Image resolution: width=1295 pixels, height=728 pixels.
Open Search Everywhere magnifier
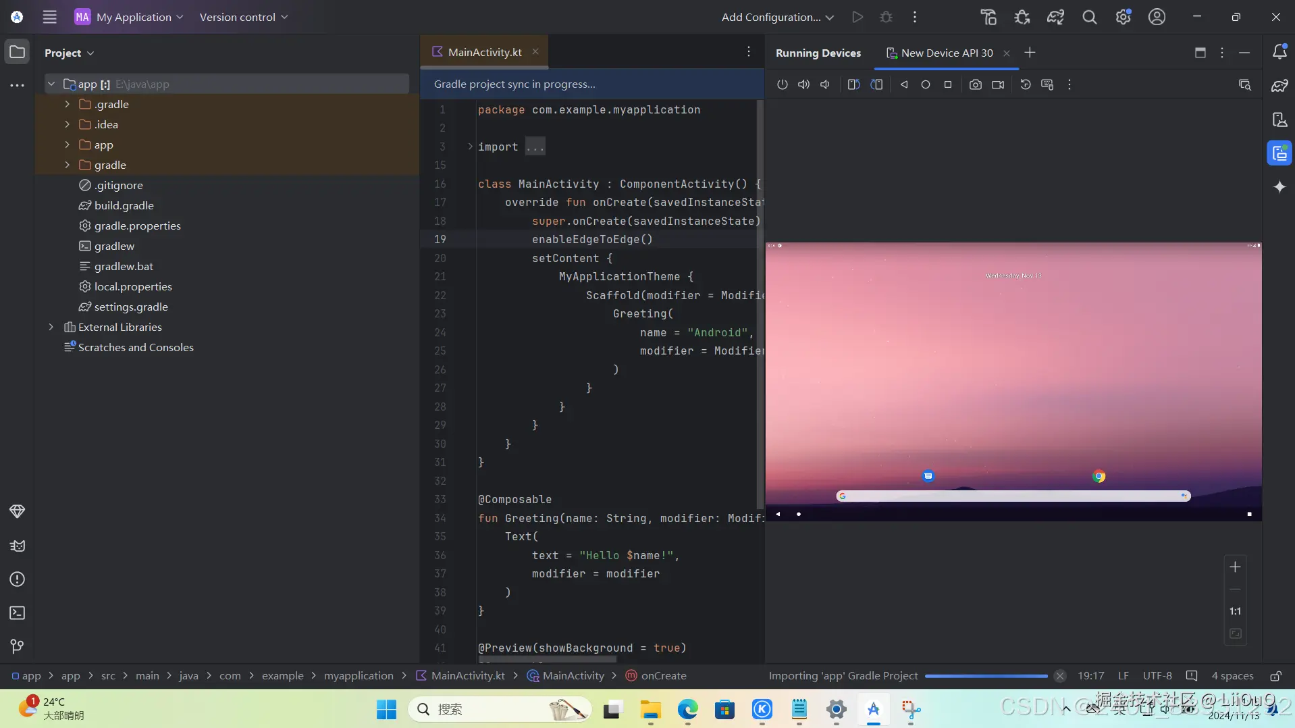[1090, 17]
